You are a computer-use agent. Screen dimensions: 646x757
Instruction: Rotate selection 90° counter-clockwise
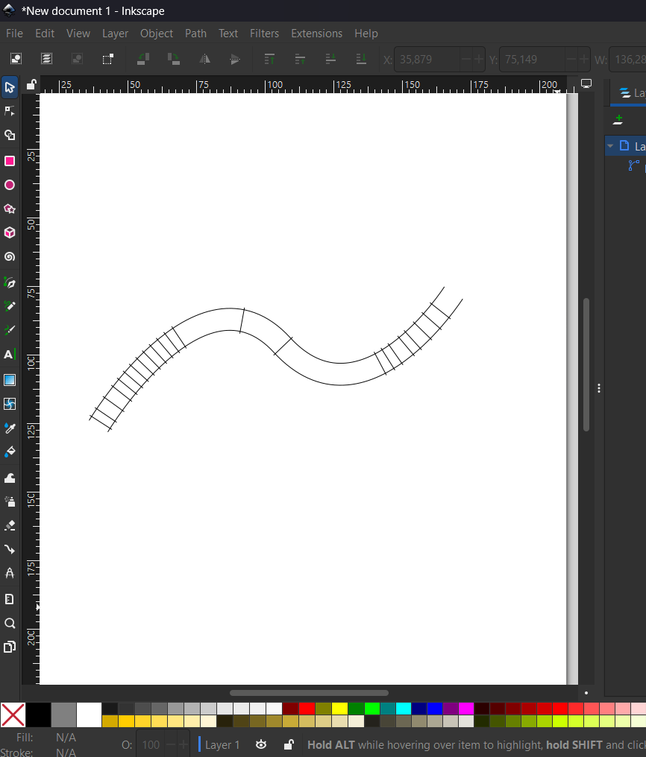(143, 59)
